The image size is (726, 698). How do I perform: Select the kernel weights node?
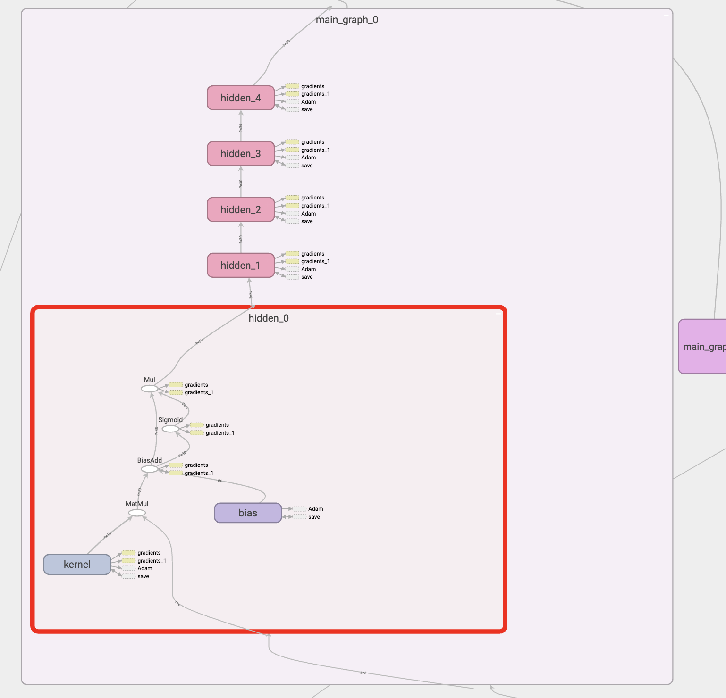77,564
